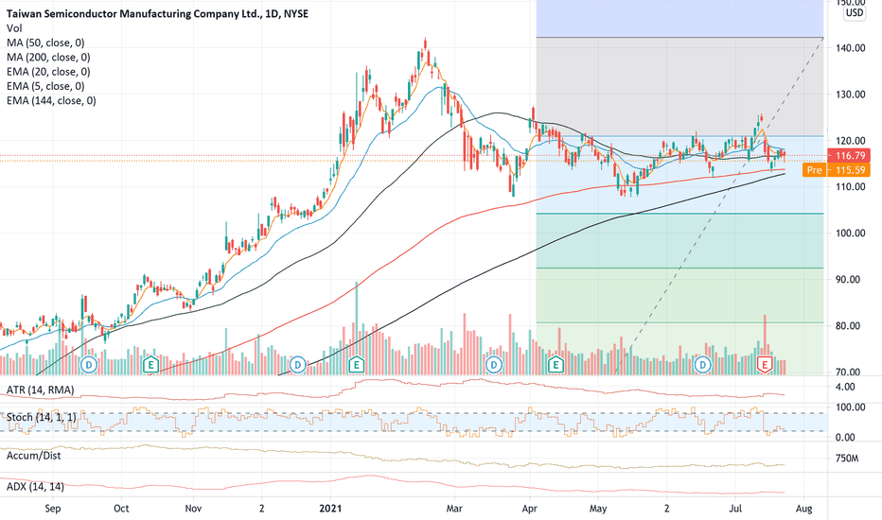Click the Jul label on time axis
Viewport: 882px width, 520px height.
tap(735, 509)
